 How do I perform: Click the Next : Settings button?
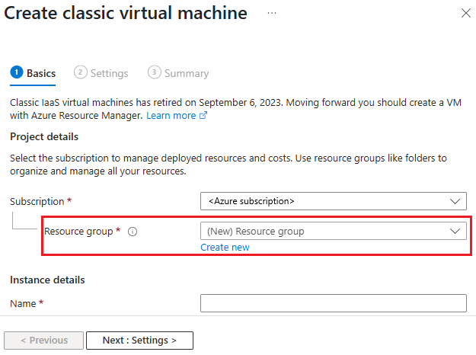pos(139,341)
